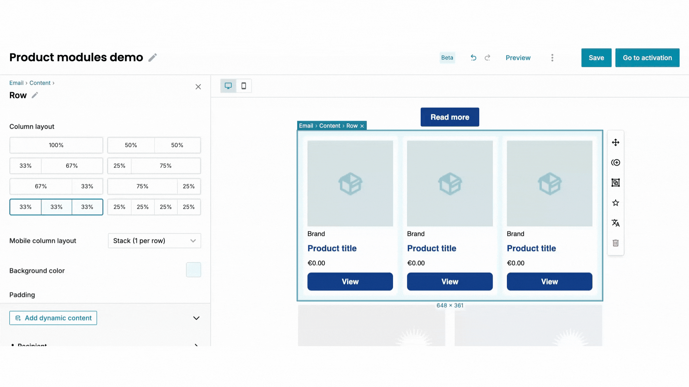Open the Background color swatch picker
Screen dimensions: 689x387
193,270
